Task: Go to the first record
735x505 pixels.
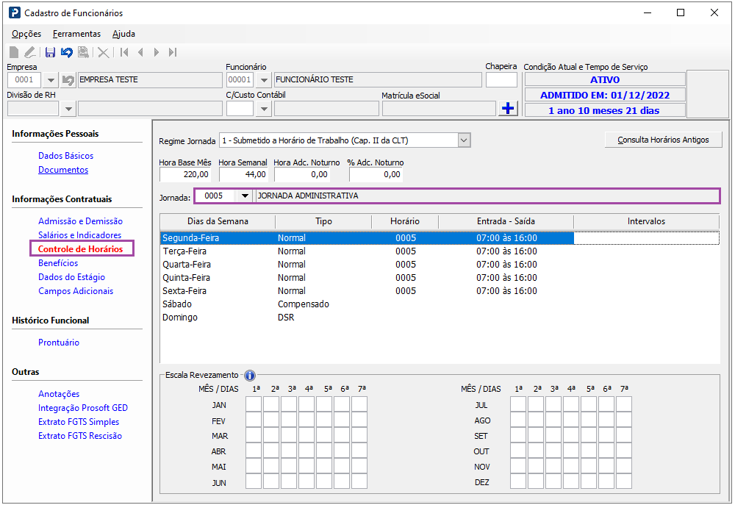Action: [x=124, y=52]
